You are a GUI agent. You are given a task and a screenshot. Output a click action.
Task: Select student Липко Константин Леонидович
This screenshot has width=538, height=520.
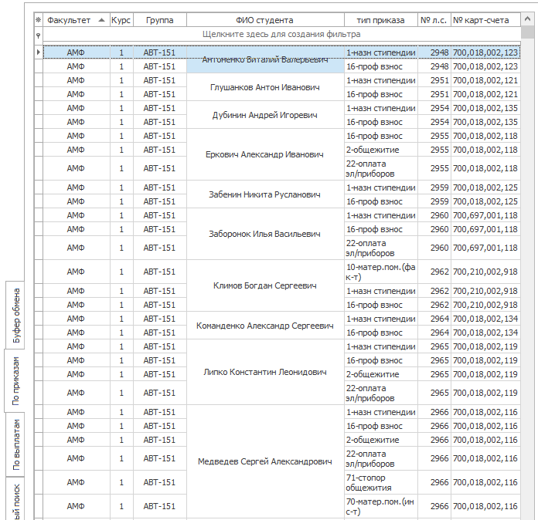point(265,372)
